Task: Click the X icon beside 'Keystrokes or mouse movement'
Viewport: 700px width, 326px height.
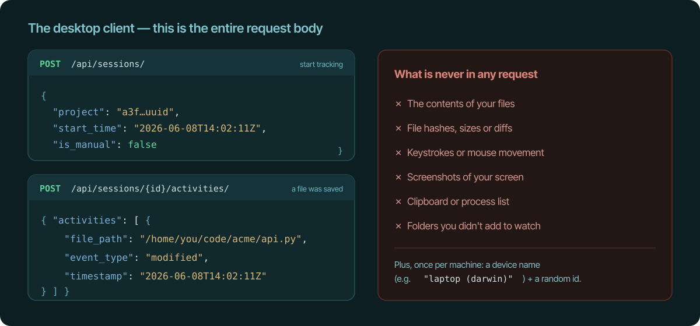Action: (x=398, y=153)
